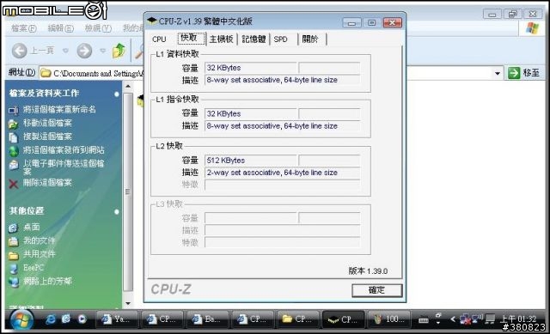Viewport: 550px width, 334px height.
Task: Switch to the CPU-Z taskbar button
Action: (343, 319)
